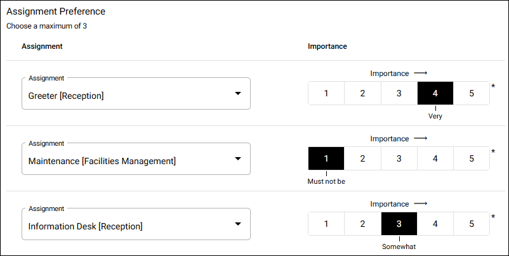509x256 pixels.
Task: Set Maintenance importance to 5
Action: tap(472, 158)
